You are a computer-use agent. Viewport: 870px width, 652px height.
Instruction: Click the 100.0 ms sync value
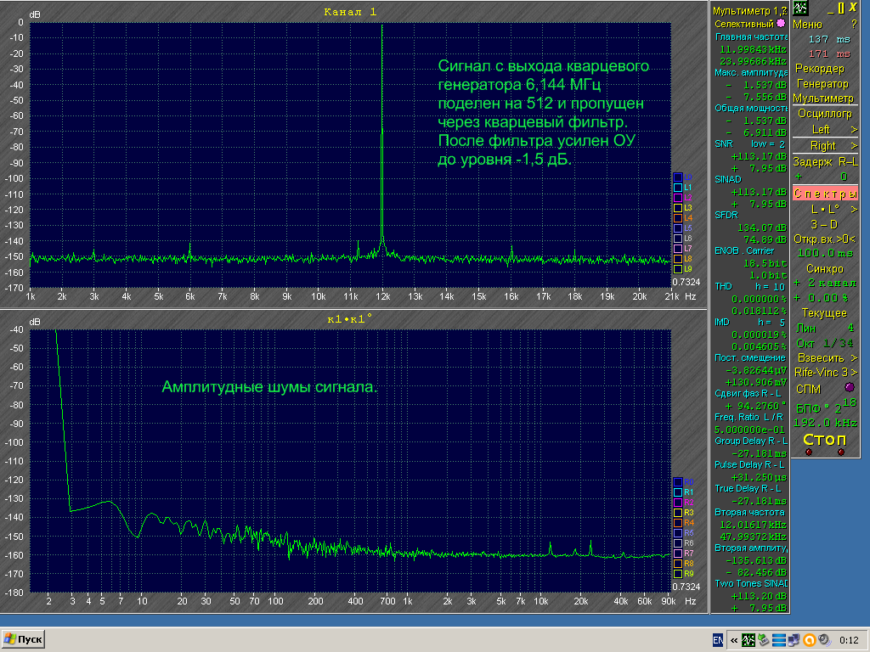(x=825, y=253)
